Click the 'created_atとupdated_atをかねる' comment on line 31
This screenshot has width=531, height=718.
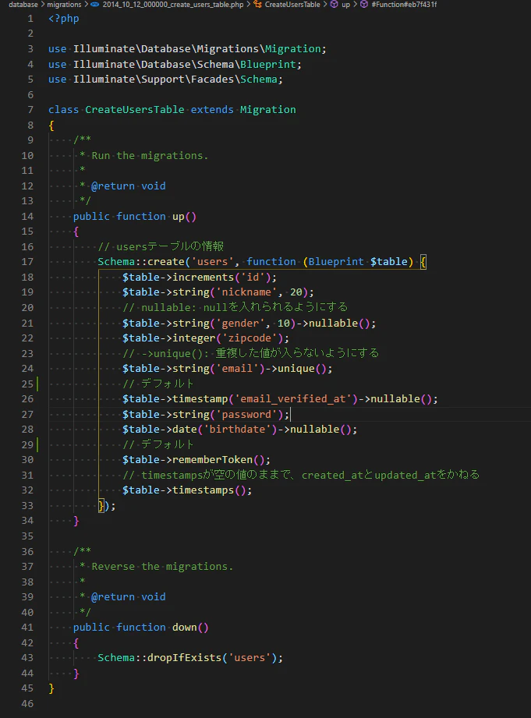click(x=391, y=475)
